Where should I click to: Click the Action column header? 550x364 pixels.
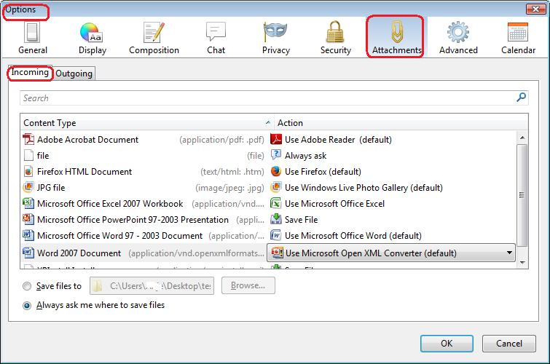tap(401, 123)
